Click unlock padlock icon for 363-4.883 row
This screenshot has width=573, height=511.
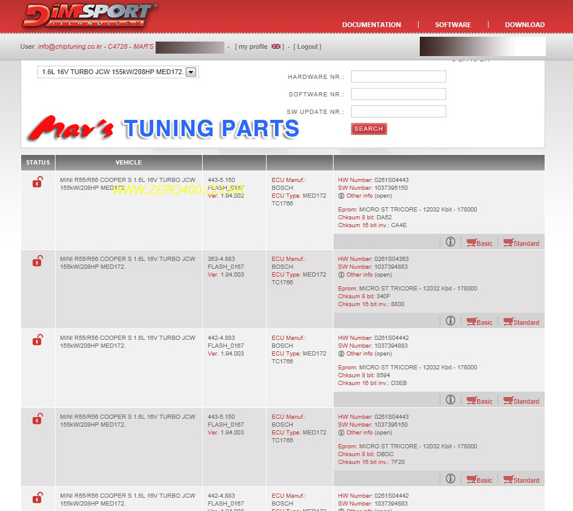click(x=37, y=260)
